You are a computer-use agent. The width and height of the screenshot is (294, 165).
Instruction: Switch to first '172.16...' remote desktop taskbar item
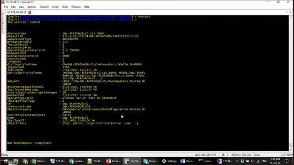coord(57,161)
